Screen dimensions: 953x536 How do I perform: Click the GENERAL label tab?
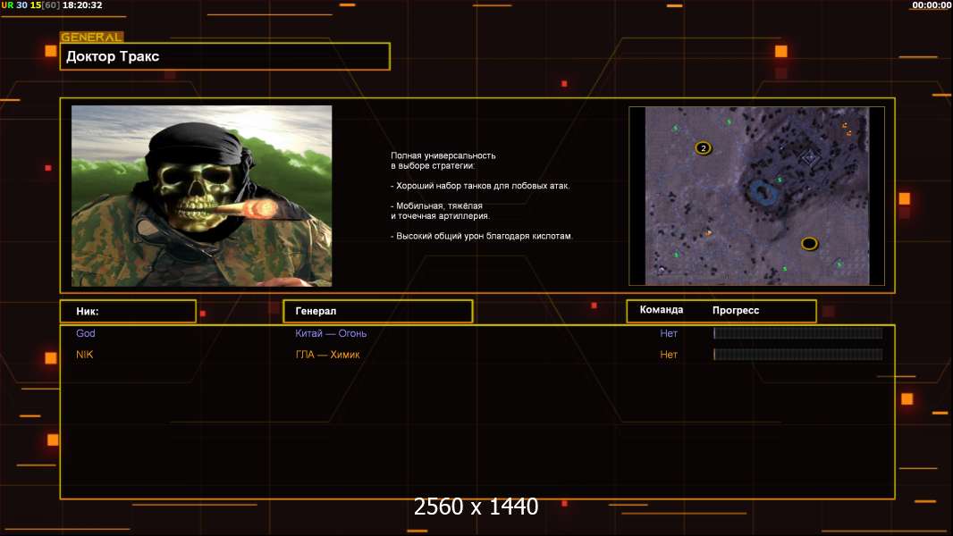(91, 38)
